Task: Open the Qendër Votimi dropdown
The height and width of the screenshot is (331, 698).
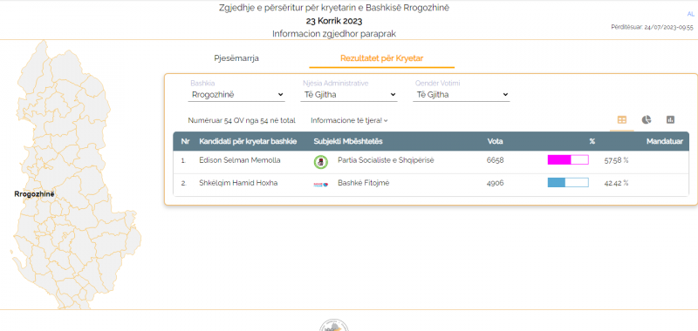Action: pyautogui.click(x=462, y=95)
